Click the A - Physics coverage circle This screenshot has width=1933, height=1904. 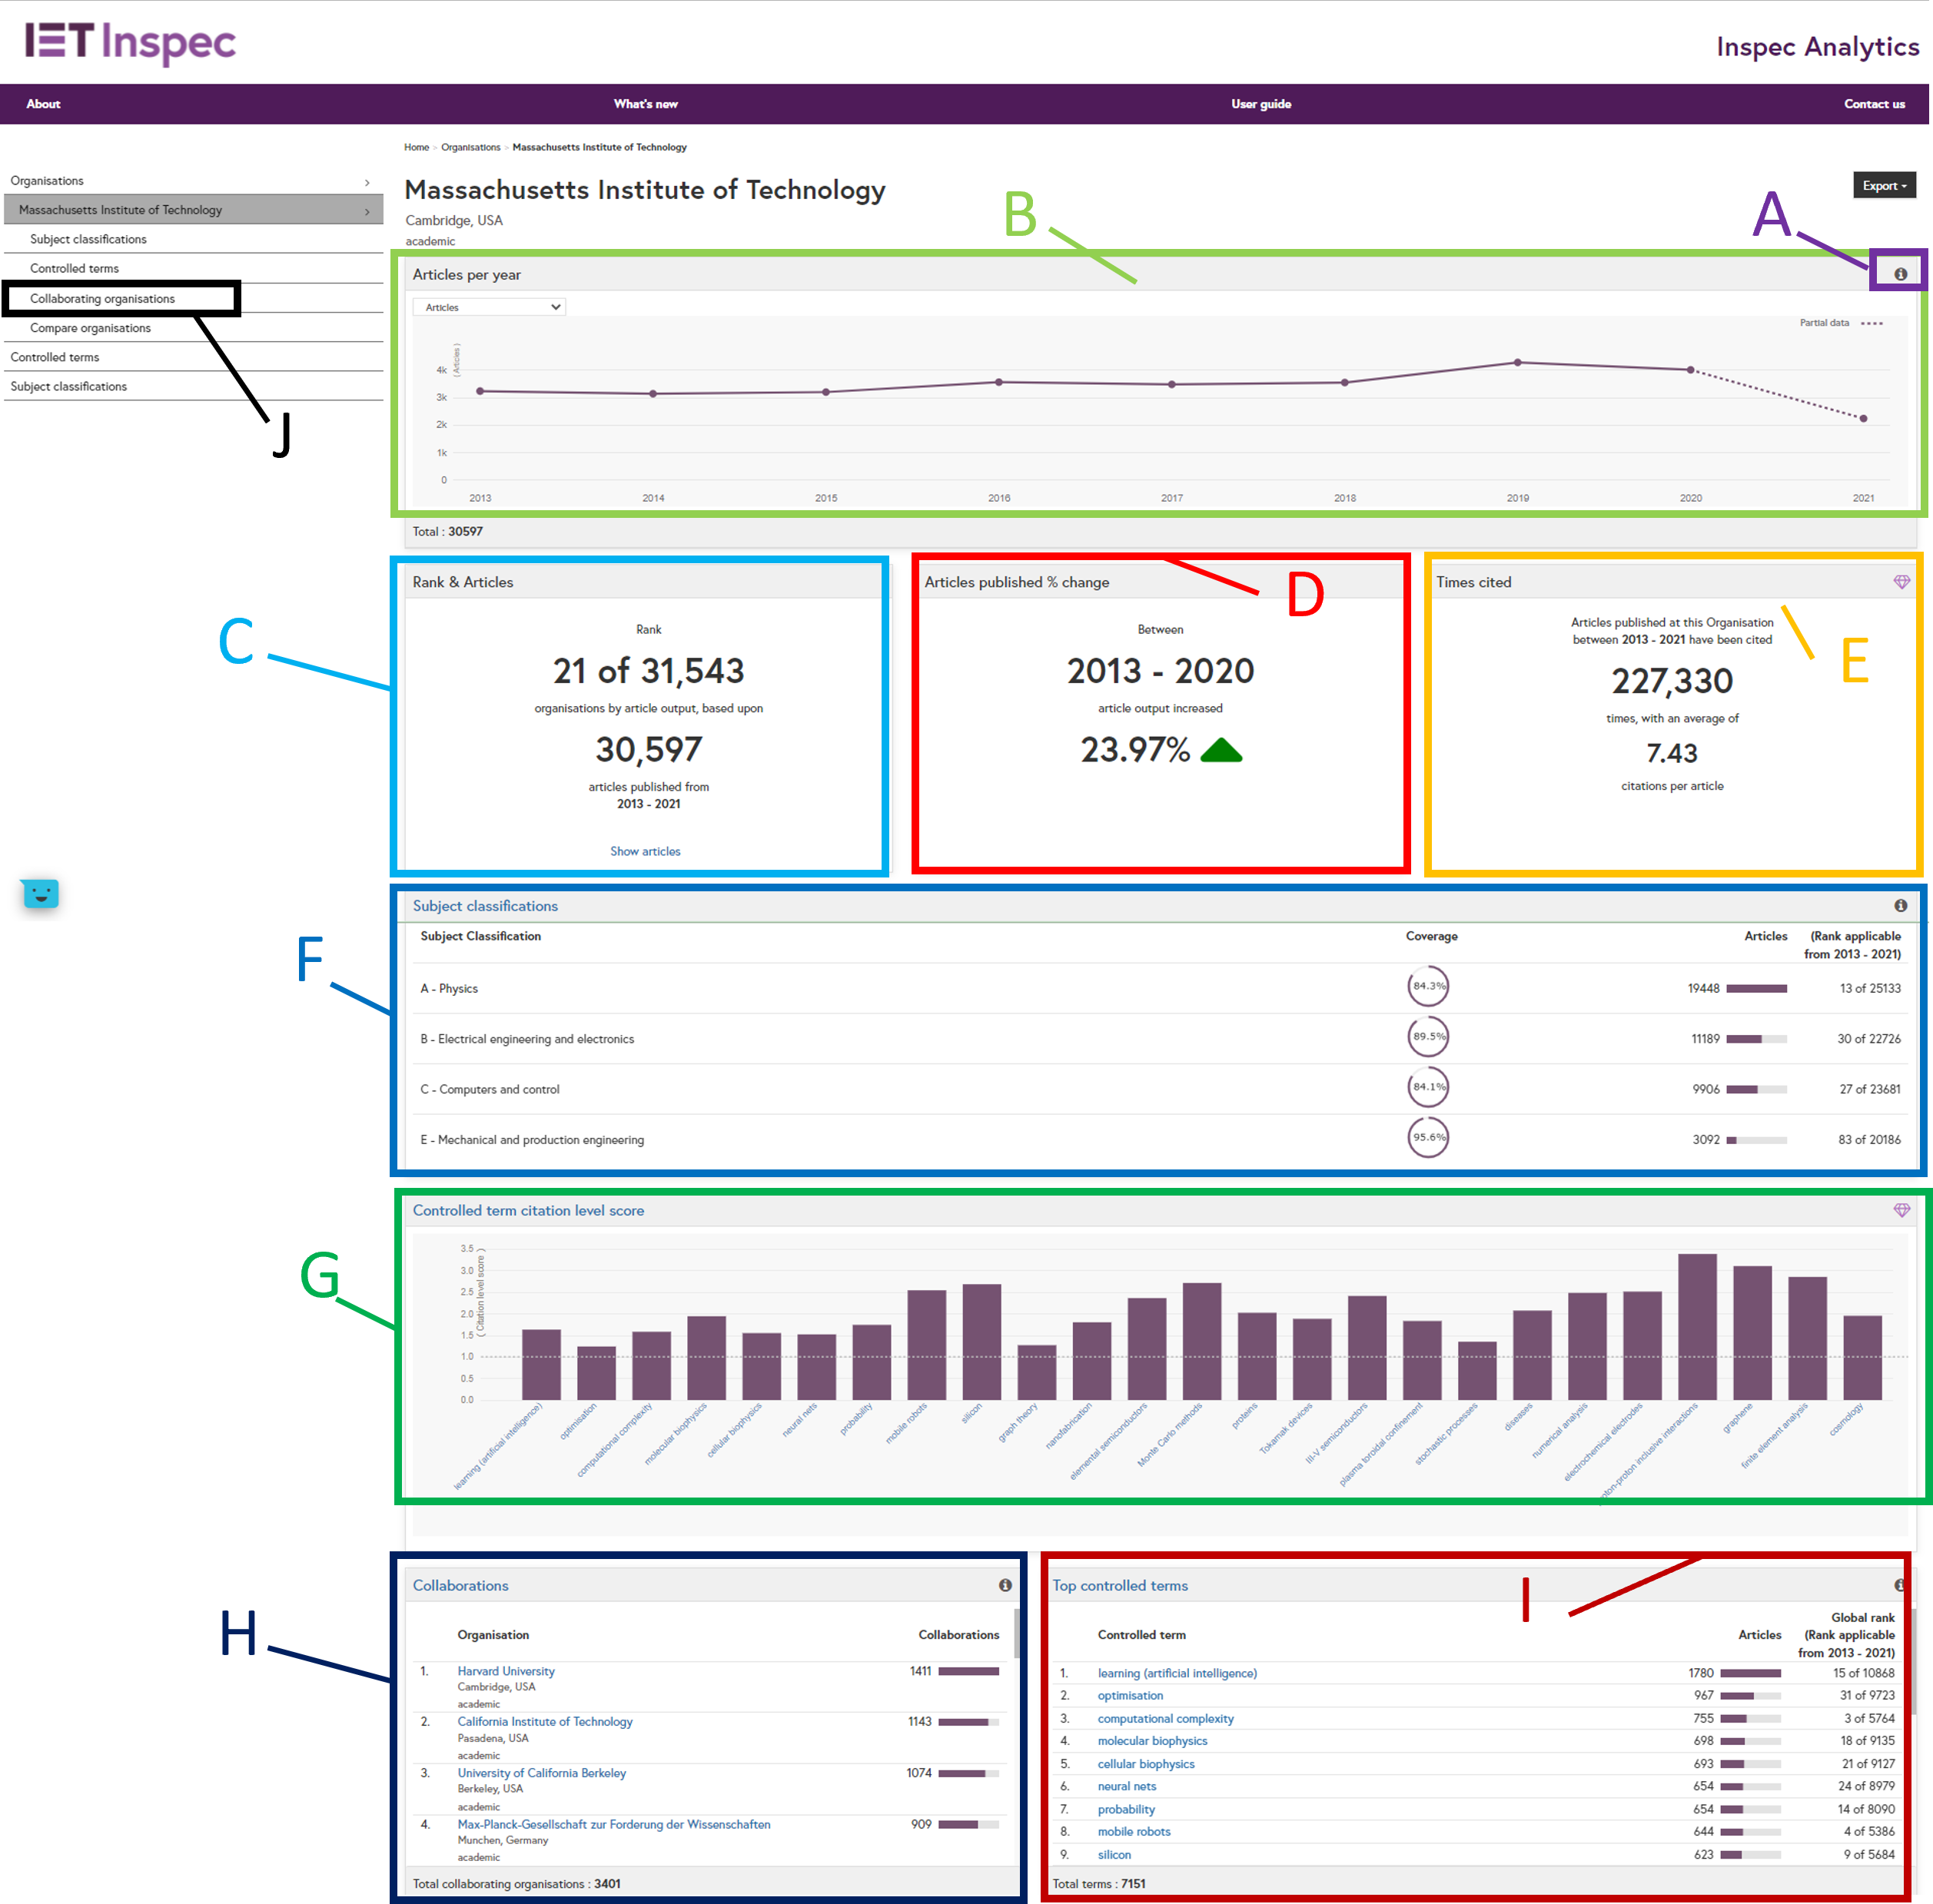pos(1428,986)
